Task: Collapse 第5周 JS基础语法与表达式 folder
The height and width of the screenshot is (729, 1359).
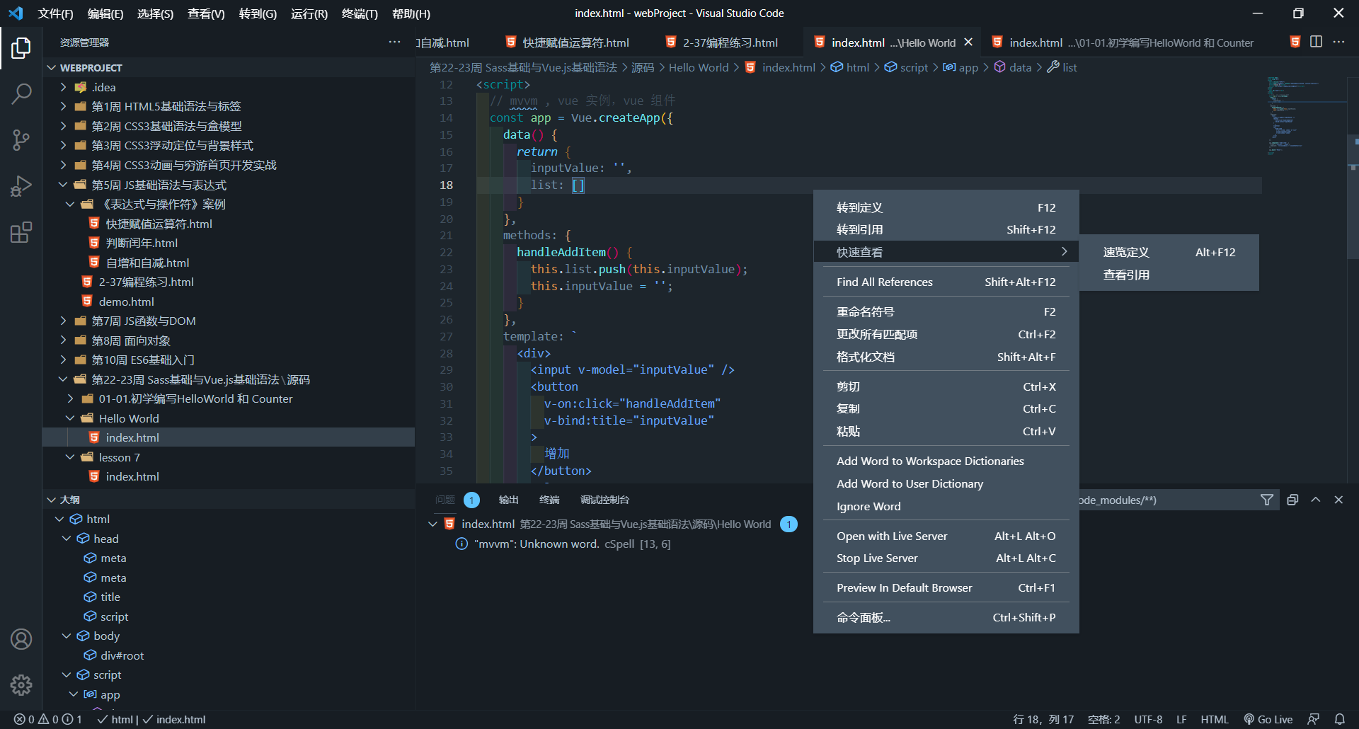Action: coord(63,185)
